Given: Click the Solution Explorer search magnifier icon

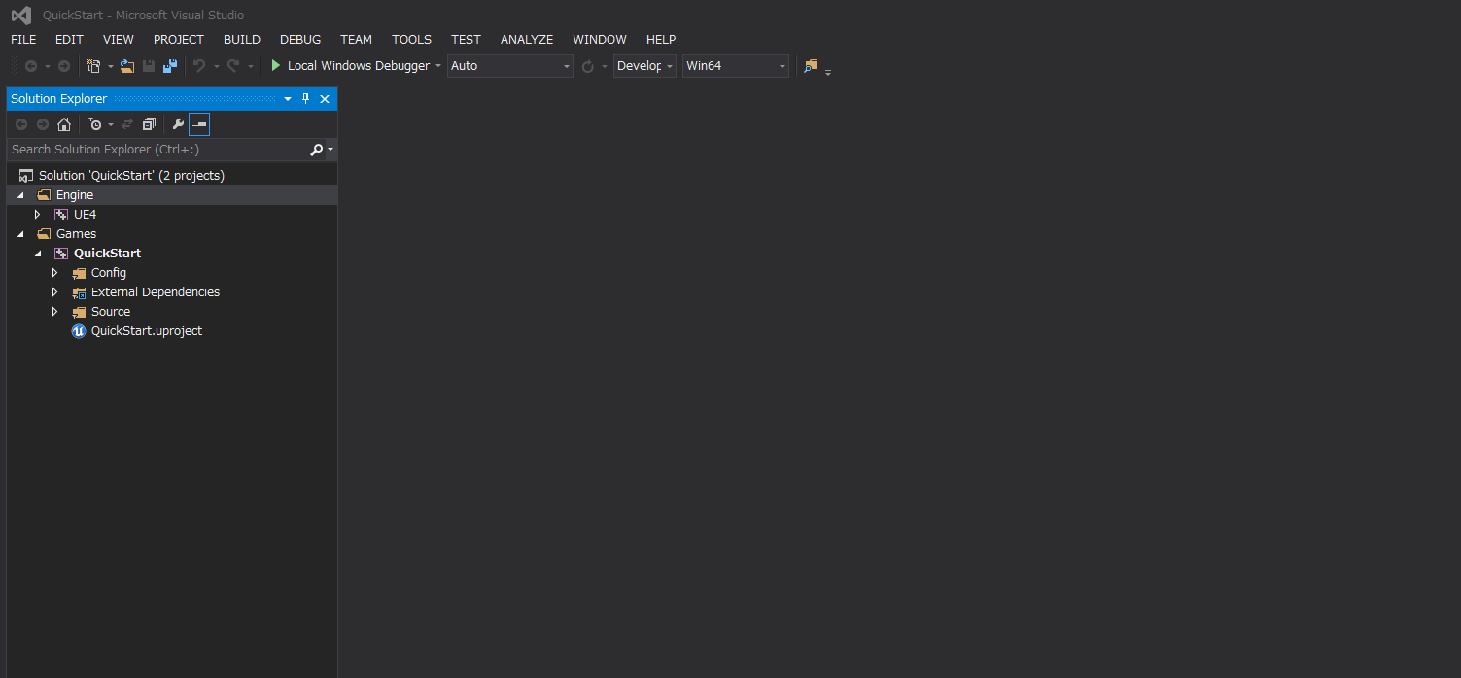Looking at the screenshot, I should [x=316, y=150].
